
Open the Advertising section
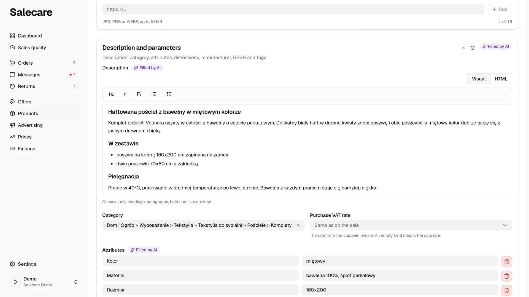pos(44,125)
